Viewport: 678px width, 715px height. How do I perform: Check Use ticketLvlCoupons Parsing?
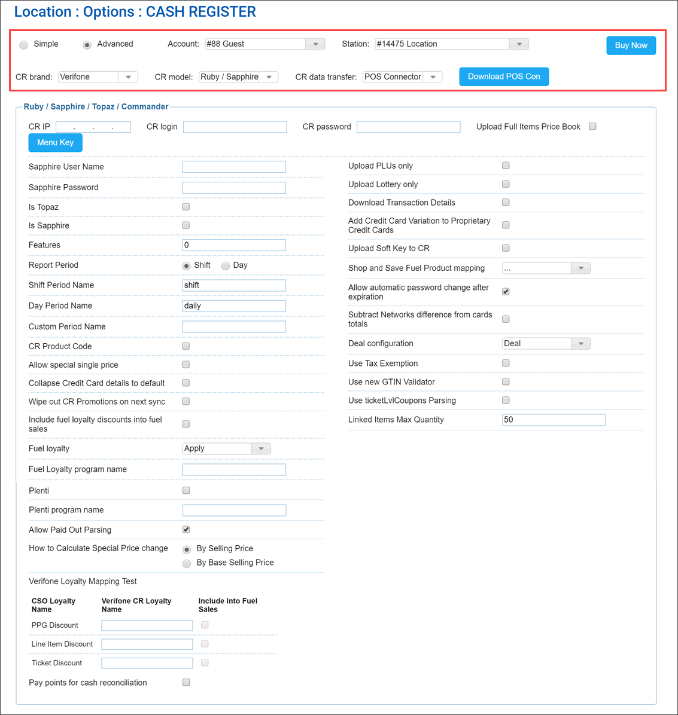[x=506, y=400]
